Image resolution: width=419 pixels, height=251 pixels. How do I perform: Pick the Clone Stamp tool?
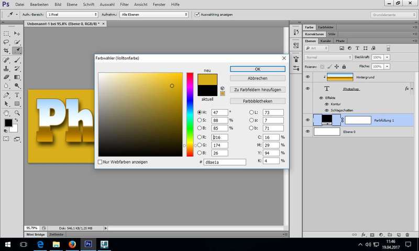pyautogui.click(x=7, y=69)
